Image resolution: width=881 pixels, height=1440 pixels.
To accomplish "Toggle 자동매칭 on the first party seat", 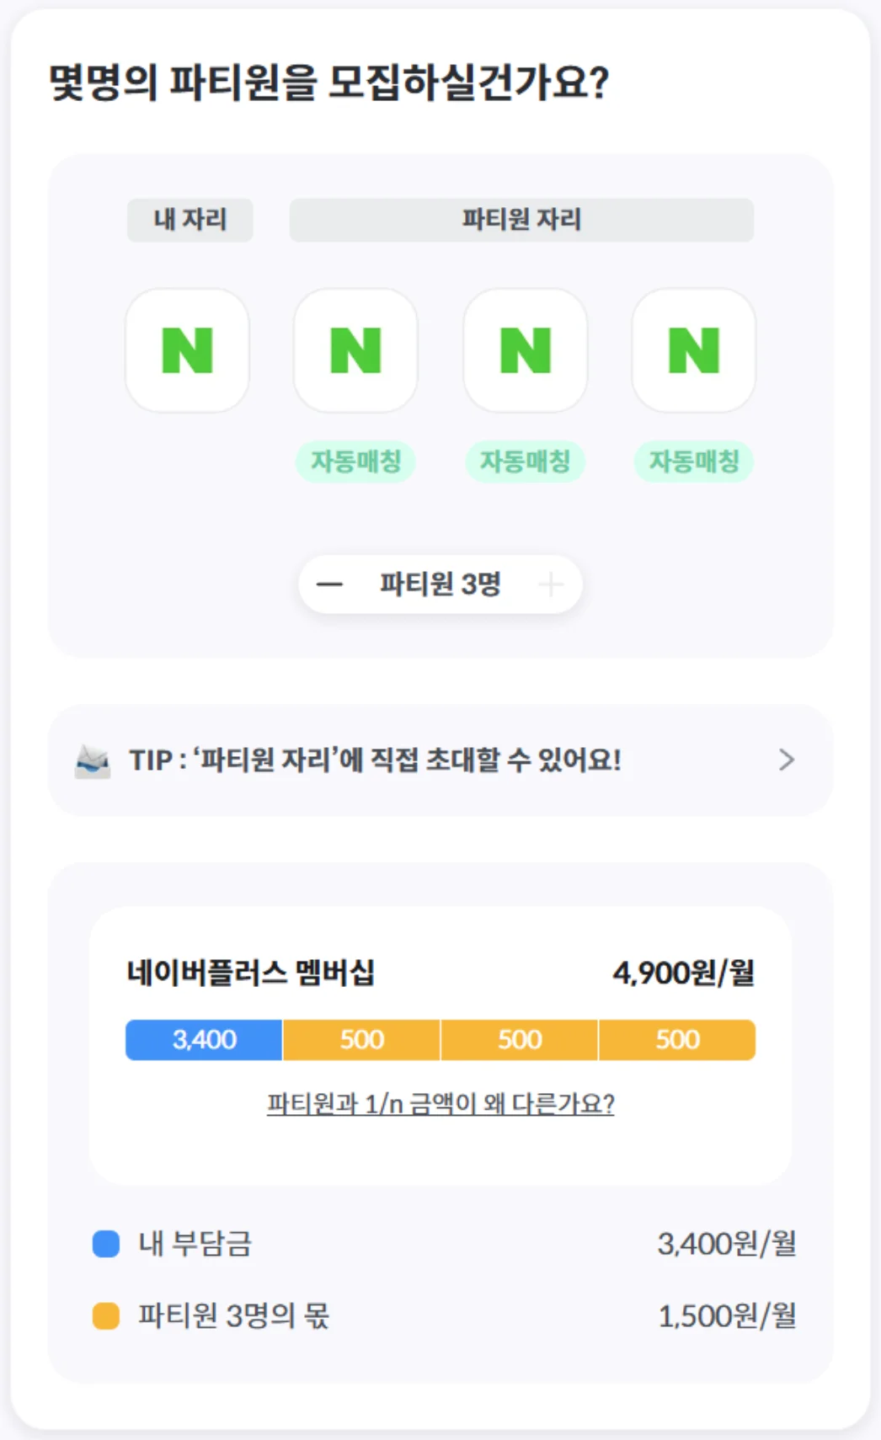I will click(x=355, y=461).
